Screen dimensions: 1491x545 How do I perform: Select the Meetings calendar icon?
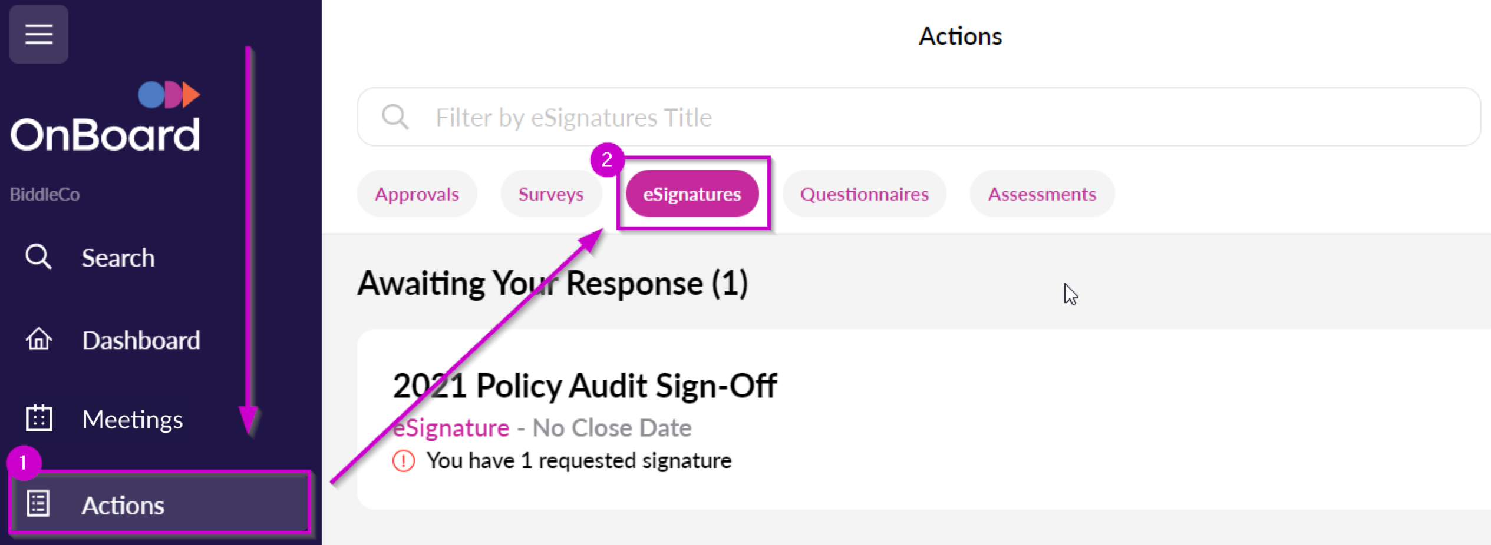point(38,419)
